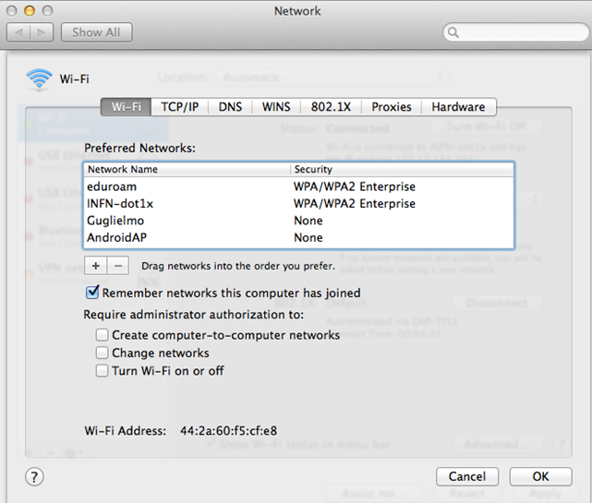The height and width of the screenshot is (503, 592).
Task: Open the DNS tab
Action: coord(230,107)
